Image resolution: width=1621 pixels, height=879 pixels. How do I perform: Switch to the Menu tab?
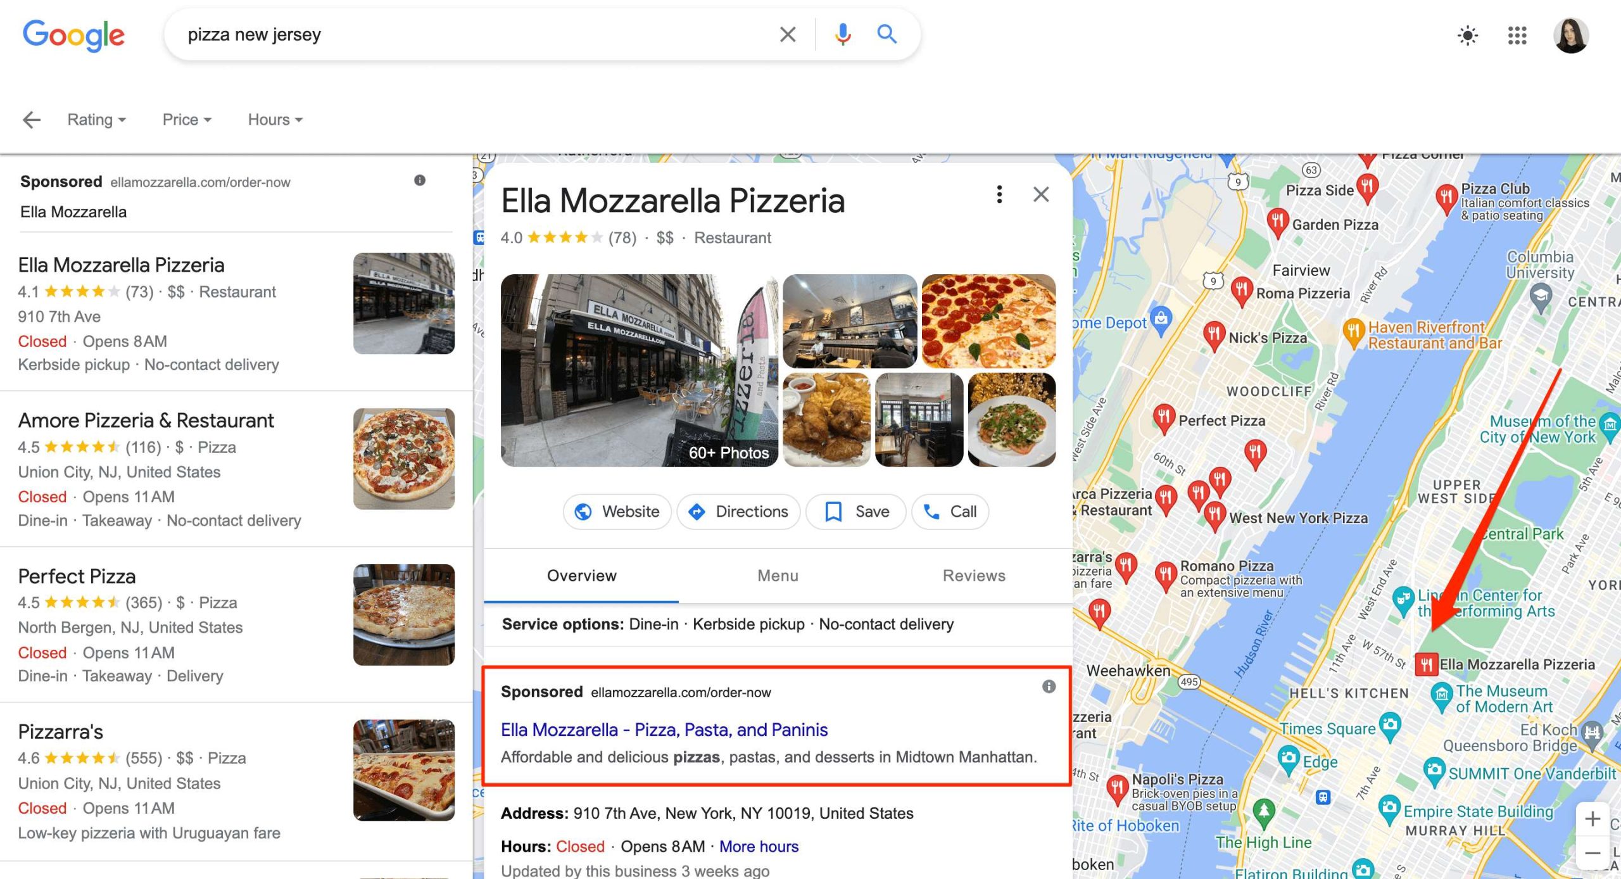point(777,576)
